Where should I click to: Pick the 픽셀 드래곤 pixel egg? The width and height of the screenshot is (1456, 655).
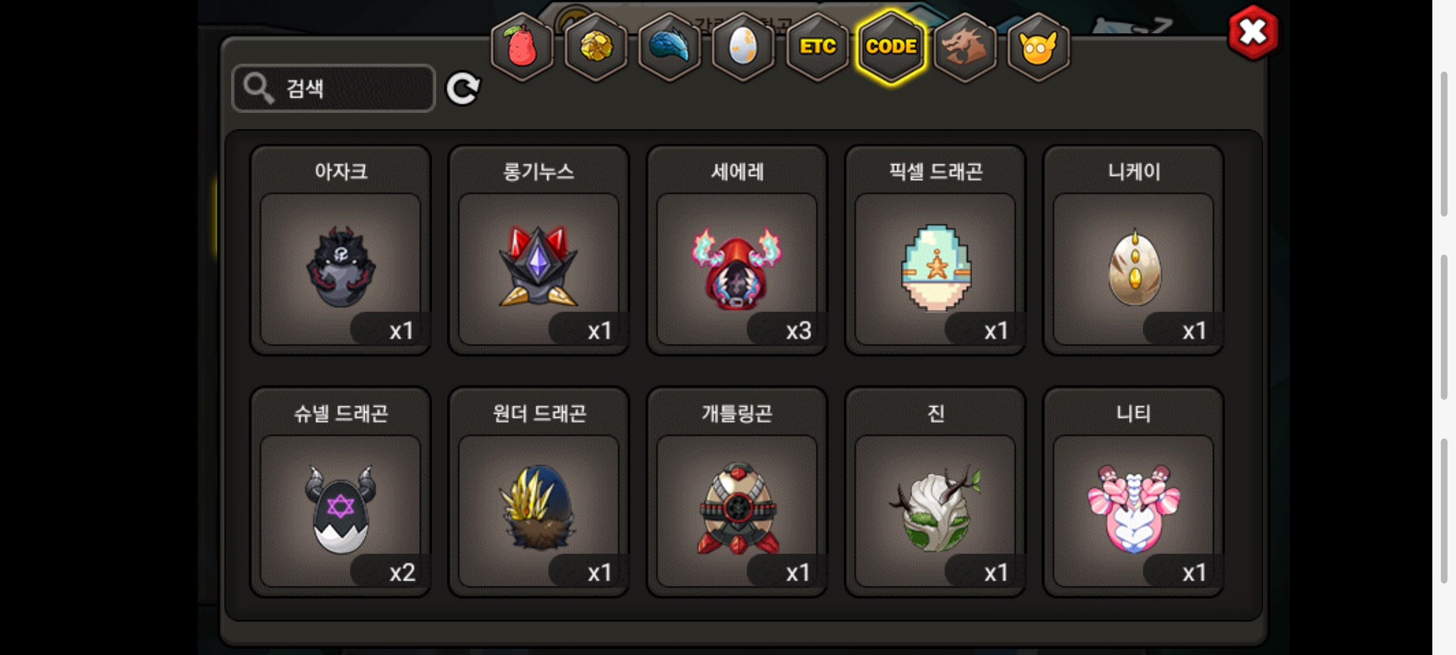(935, 250)
